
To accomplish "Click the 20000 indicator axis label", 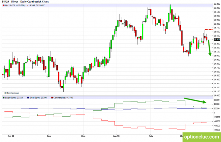I will coord(217,108).
